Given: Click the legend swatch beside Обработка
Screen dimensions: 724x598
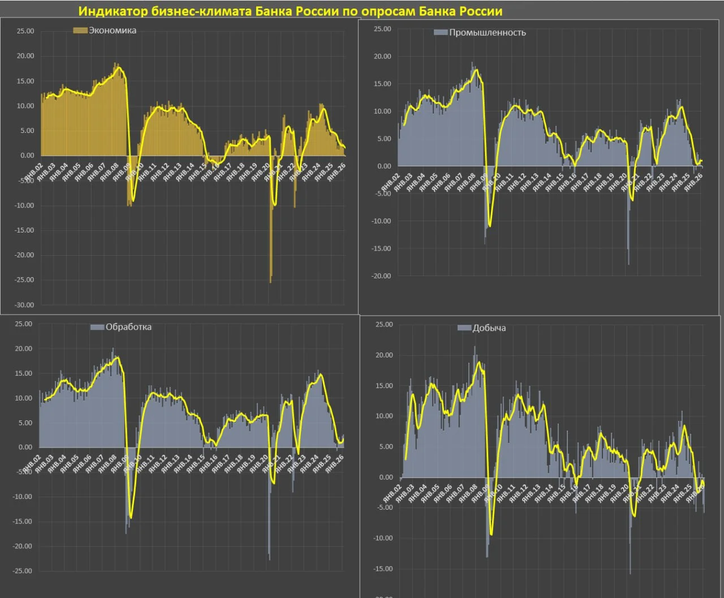Looking at the screenshot, I should pyautogui.click(x=97, y=327).
